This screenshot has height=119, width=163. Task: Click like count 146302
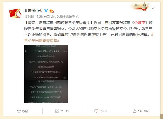point(143,111)
